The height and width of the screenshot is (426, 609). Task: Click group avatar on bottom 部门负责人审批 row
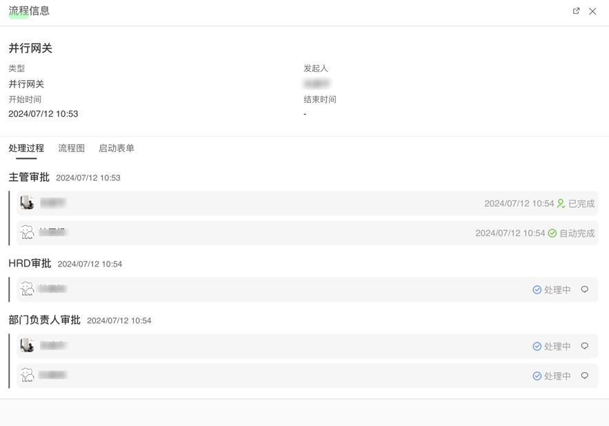[27, 376]
